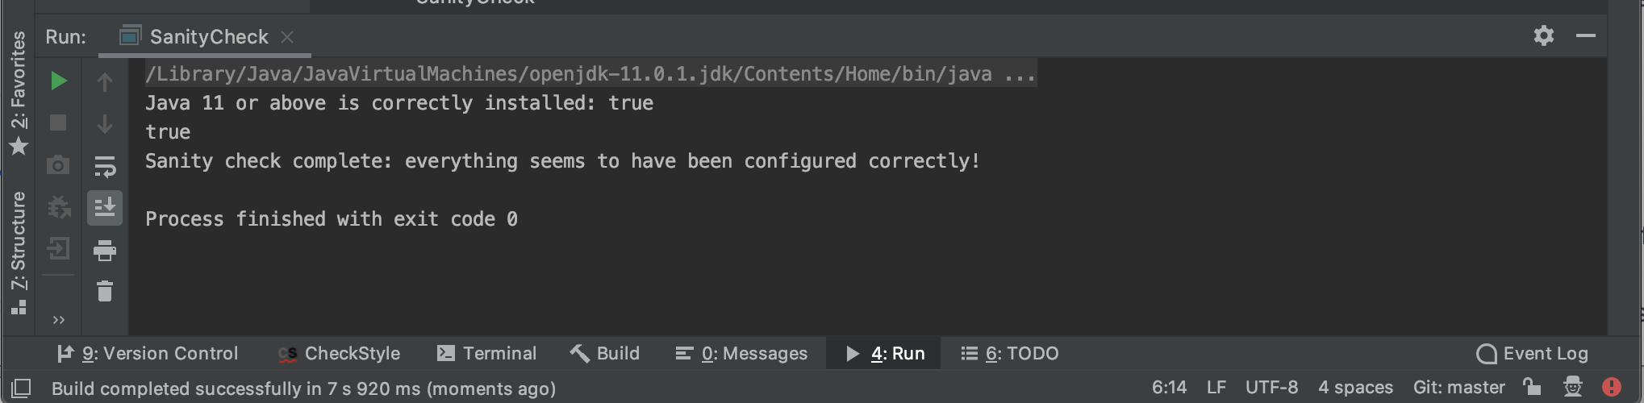The width and height of the screenshot is (1644, 403).
Task: Close the SanityCheck run tab
Action: click(287, 37)
